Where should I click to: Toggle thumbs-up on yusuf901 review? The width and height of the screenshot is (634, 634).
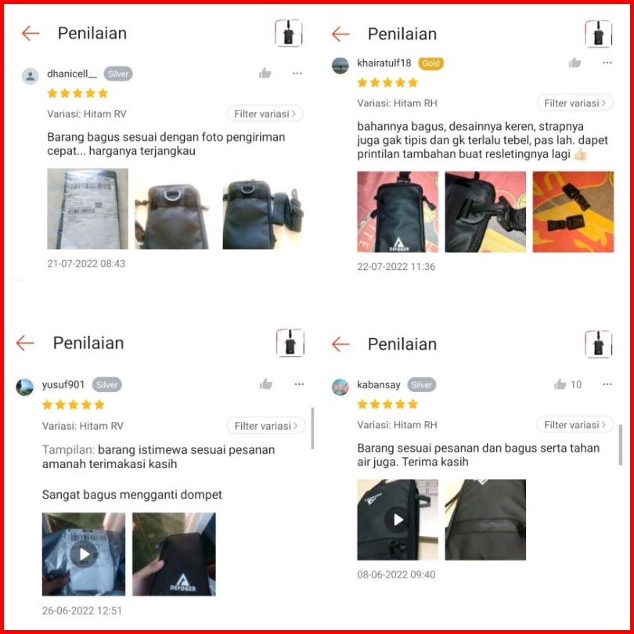[x=265, y=384]
